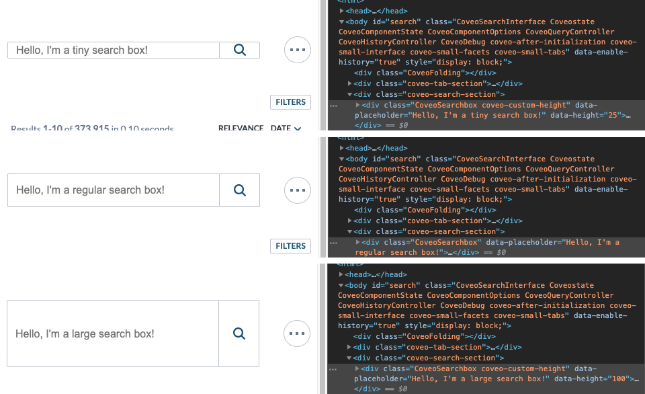This screenshot has width=645, height=394.
Task: Click the row actions dots in the middle DevTools panel
Action: click(333, 243)
